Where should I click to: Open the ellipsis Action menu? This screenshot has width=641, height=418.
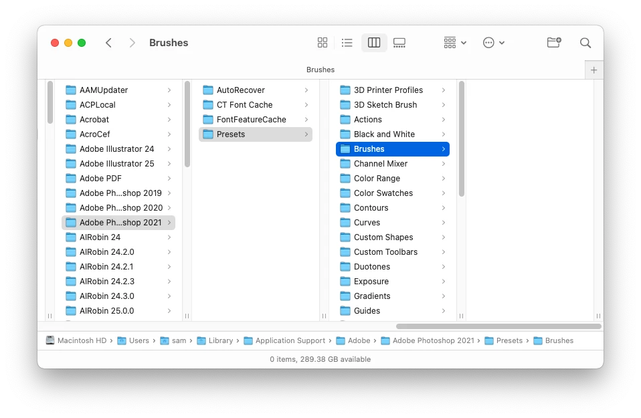pos(493,43)
